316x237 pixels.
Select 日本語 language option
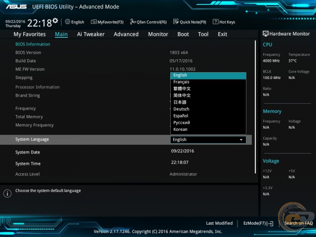tap(208, 102)
